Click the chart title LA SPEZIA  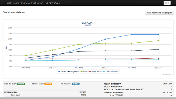tap(88, 23)
